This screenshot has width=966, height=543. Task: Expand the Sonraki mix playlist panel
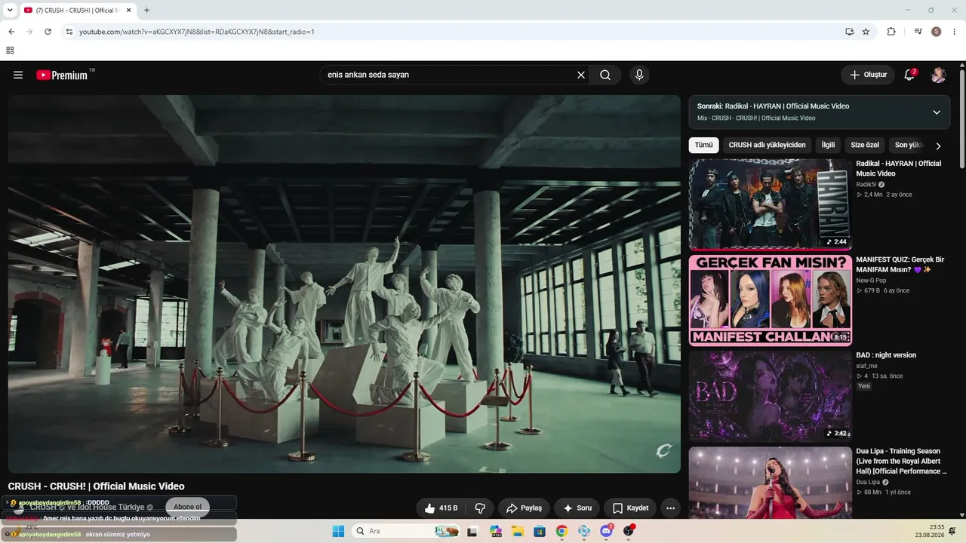click(x=937, y=112)
